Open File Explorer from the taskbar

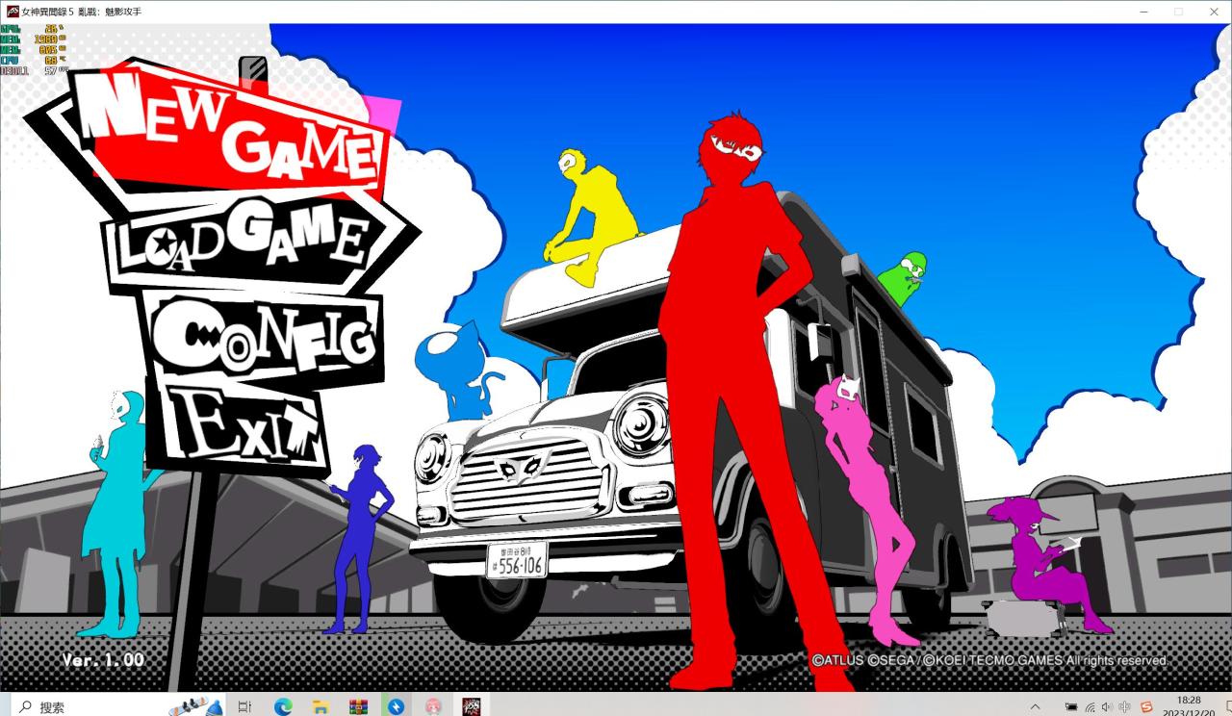(321, 706)
